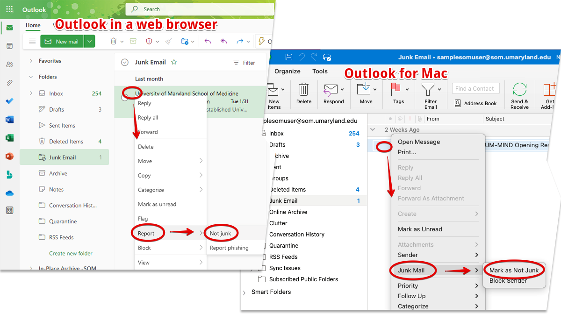
Task: Toggle the favorite star next to Junk Email
Action: (174, 62)
